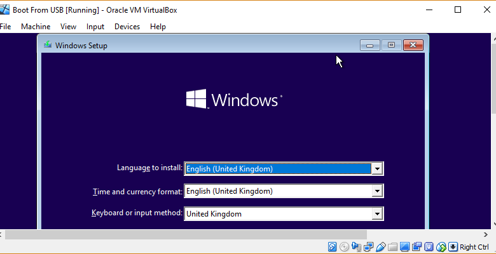Screen dimensions: 496x254
Task: Click the Time and currency format label
Action: (x=137, y=191)
